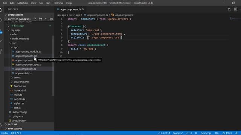
Task: Collapse the my-app folder
Action: 15,30
